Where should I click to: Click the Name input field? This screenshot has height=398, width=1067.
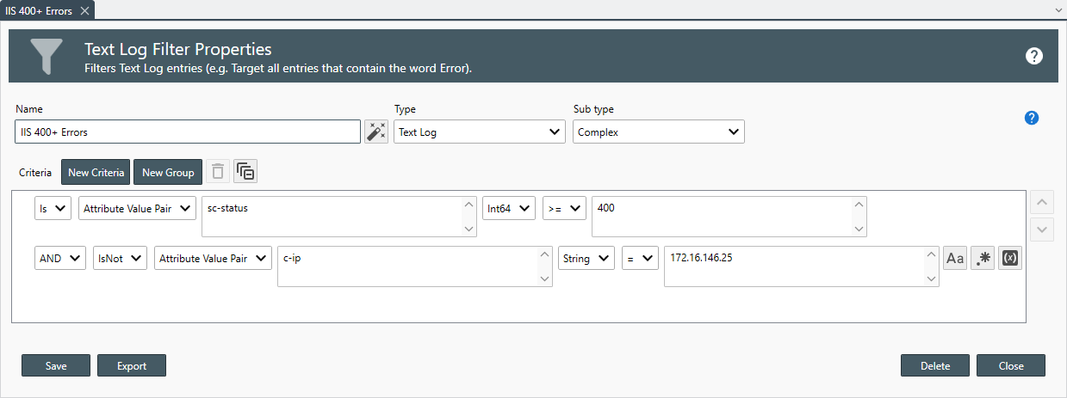[188, 132]
